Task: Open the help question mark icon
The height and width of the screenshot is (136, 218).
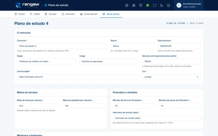Action: point(127,5)
